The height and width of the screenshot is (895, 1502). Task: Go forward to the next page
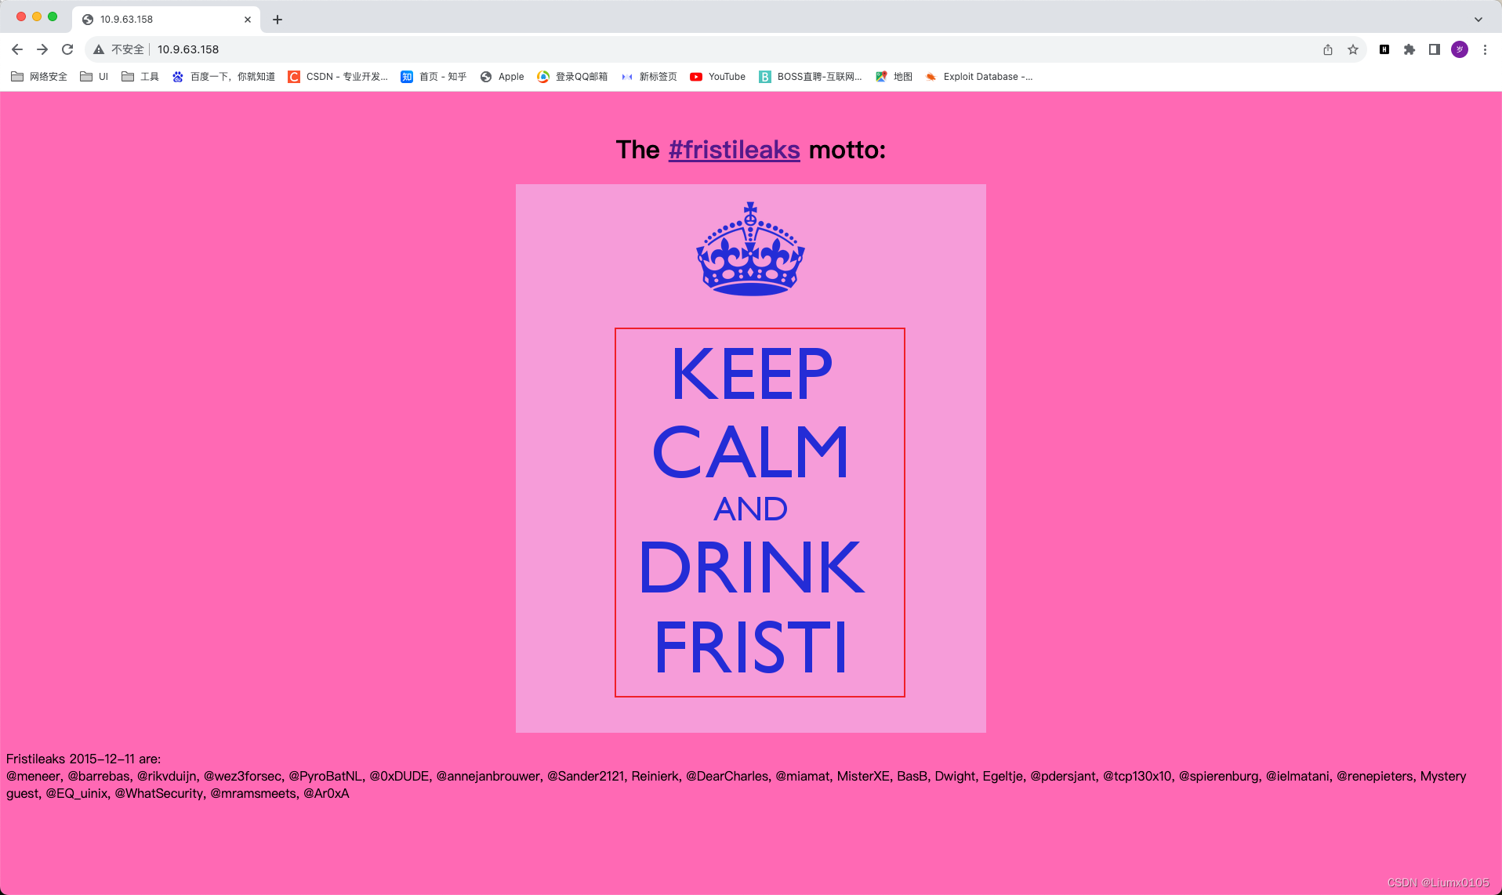pyautogui.click(x=42, y=49)
